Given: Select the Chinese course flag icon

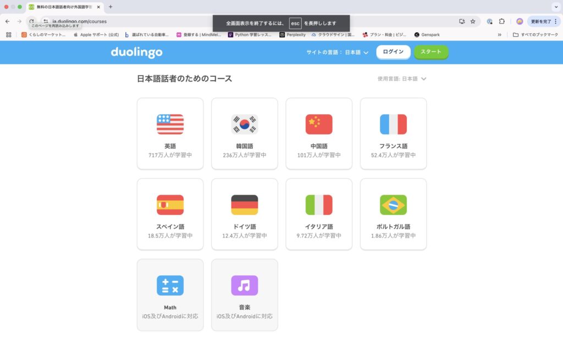Looking at the screenshot, I should (319, 124).
